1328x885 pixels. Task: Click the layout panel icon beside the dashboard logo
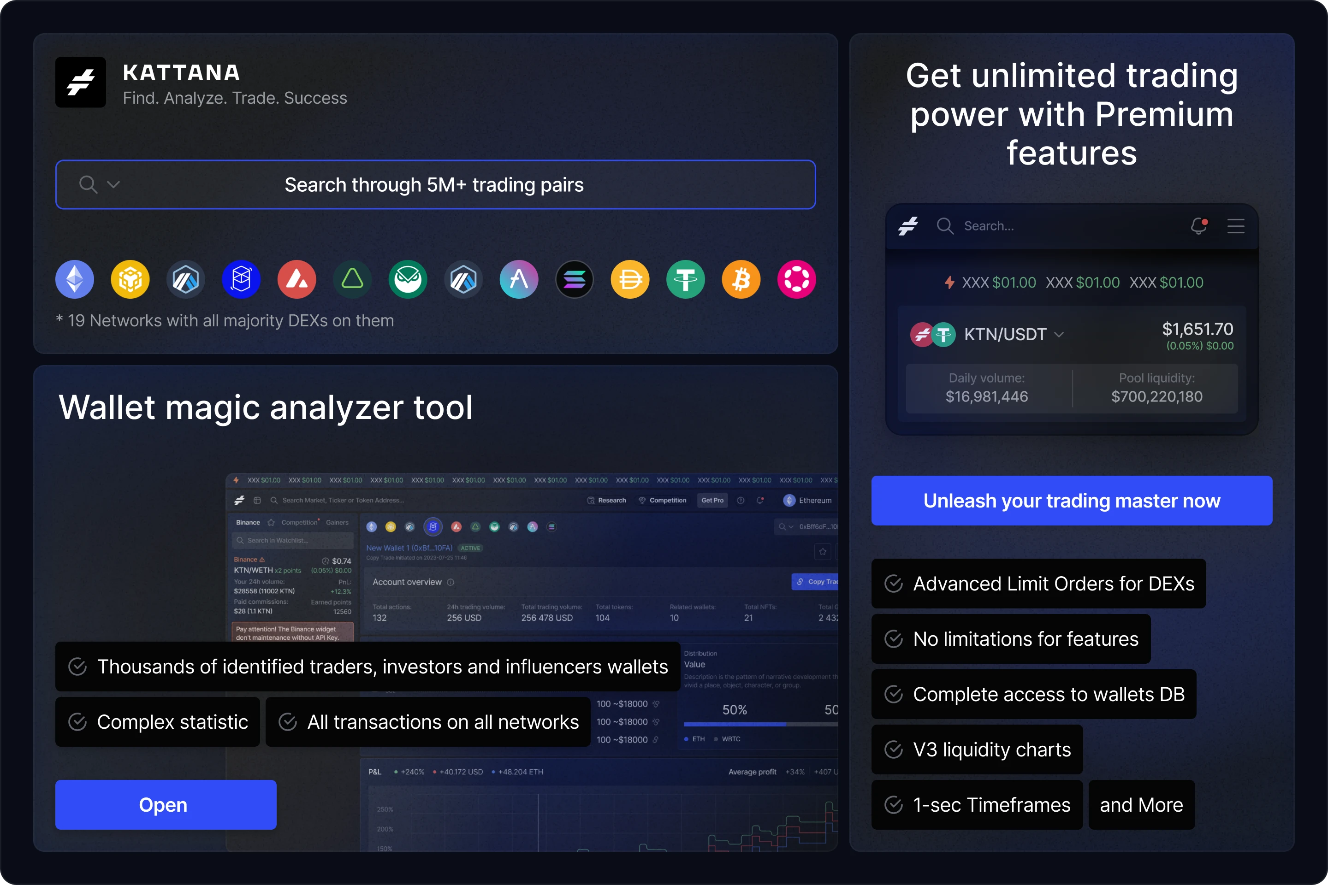(x=257, y=500)
